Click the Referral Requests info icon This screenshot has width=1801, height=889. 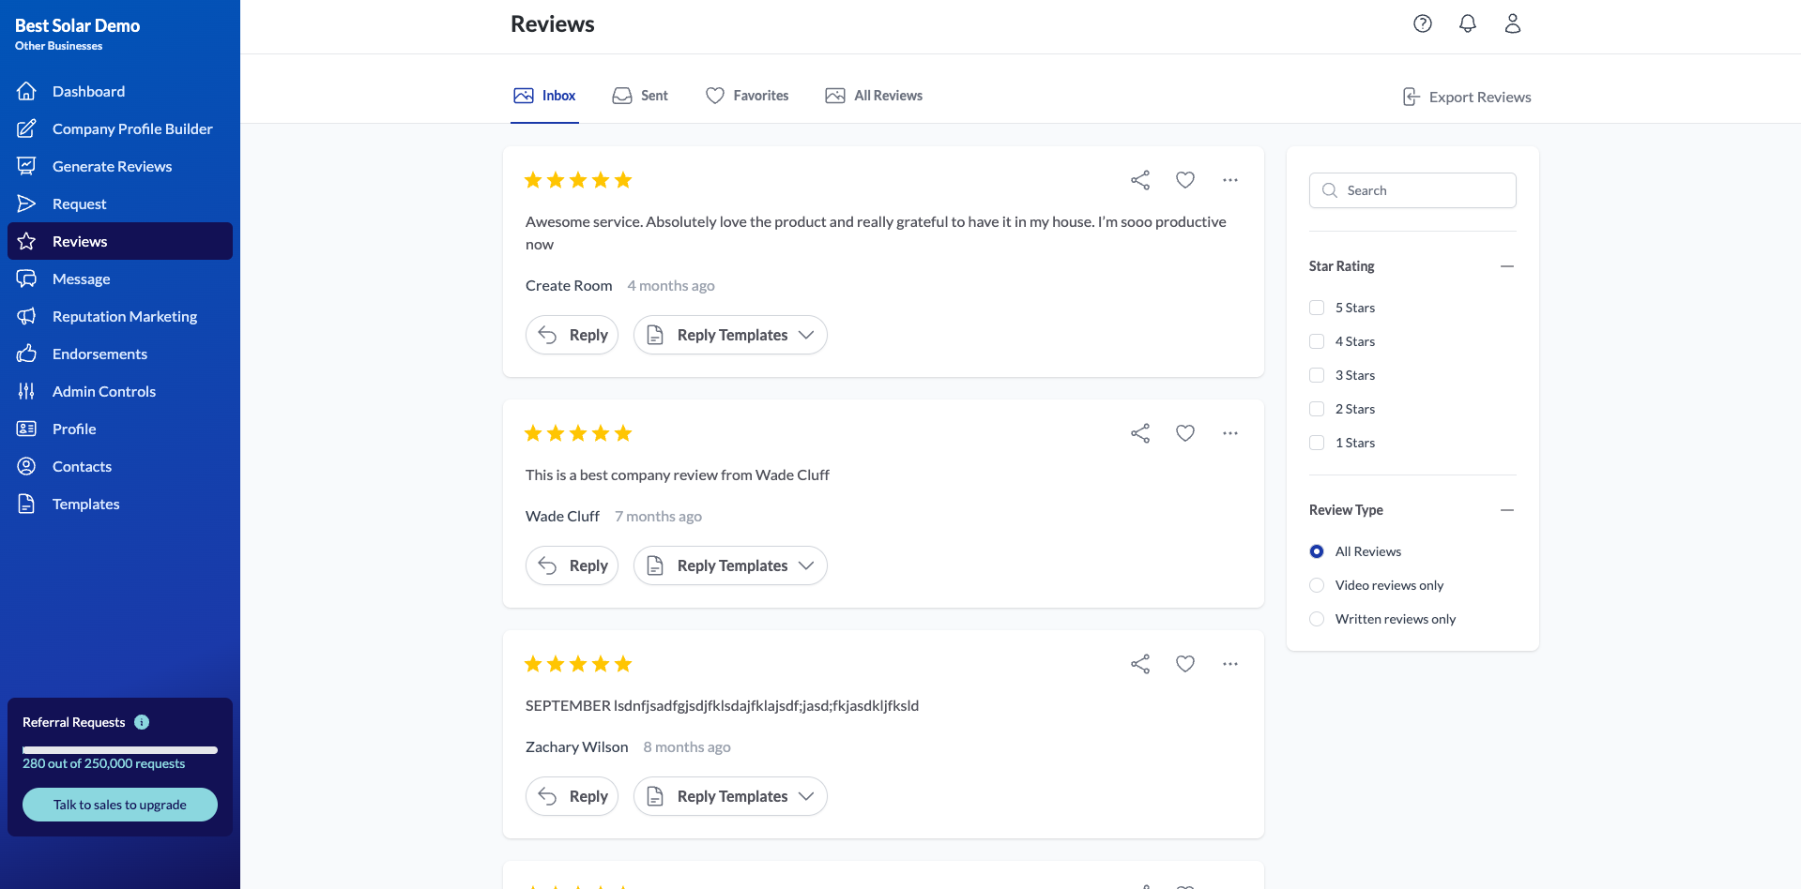(142, 721)
